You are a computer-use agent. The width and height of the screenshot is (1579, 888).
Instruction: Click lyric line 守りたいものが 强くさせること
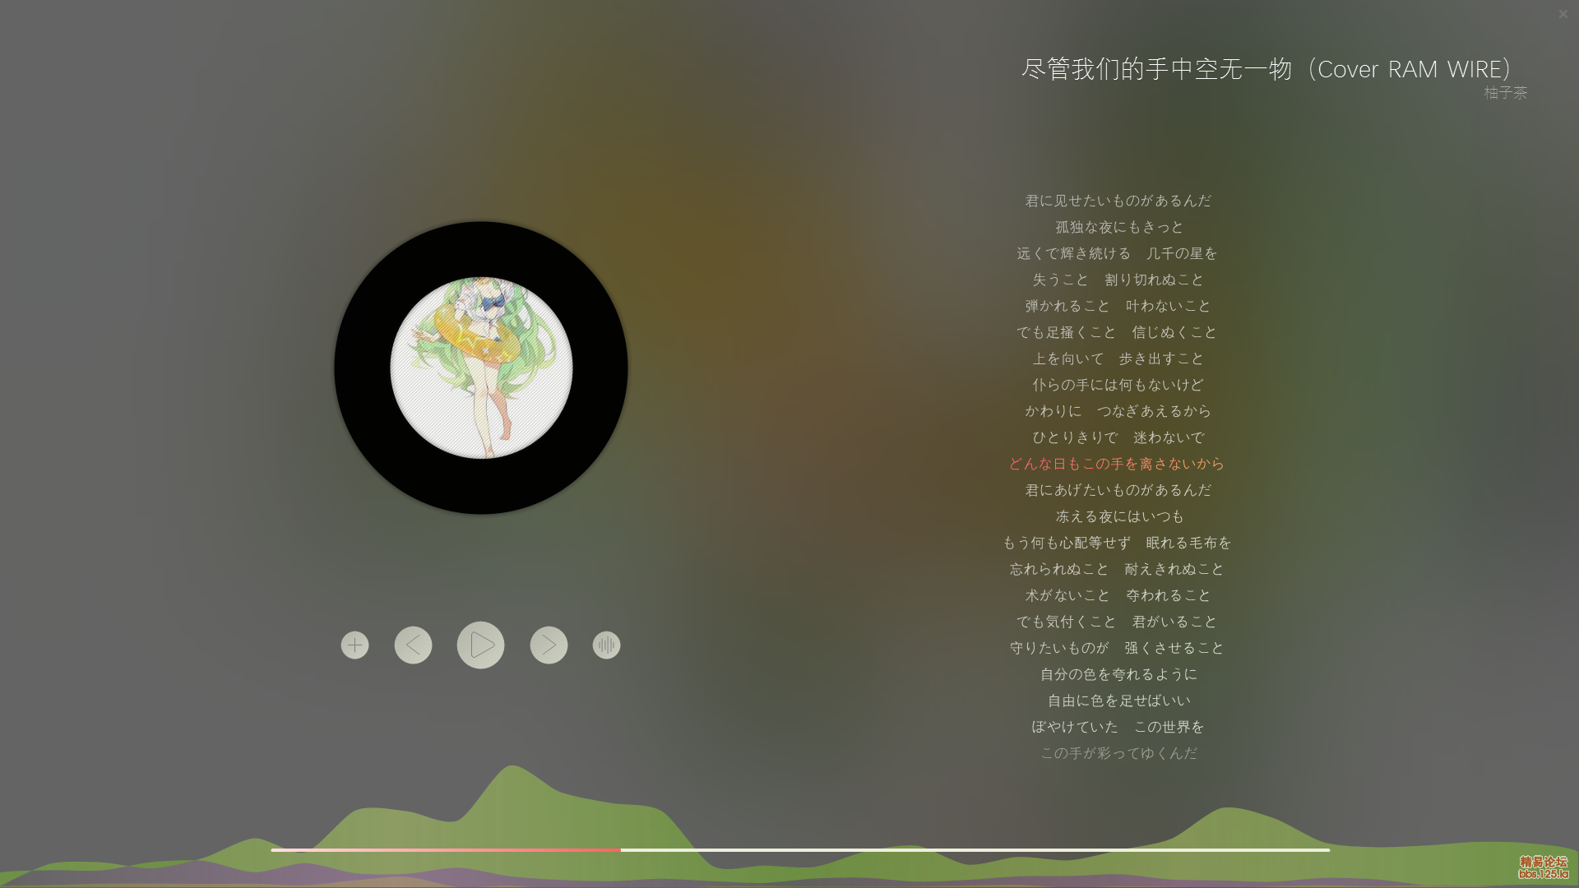click(x=1117, y=648)
